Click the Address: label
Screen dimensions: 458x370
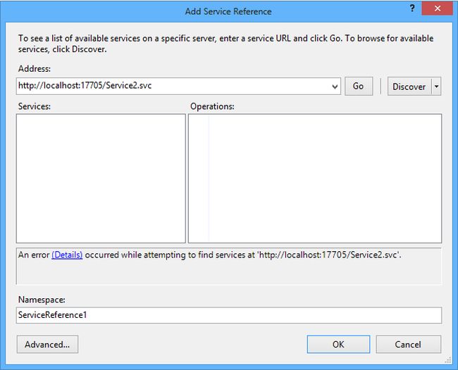[33, 69]
